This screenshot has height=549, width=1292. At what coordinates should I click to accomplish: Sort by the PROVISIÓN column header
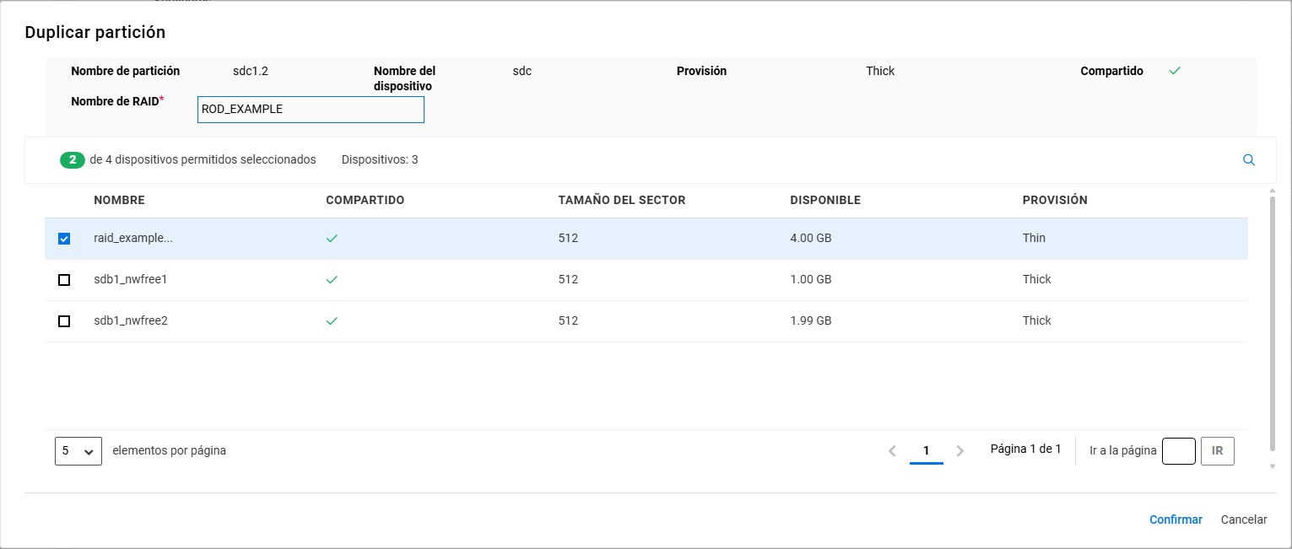click(1054, 201)
